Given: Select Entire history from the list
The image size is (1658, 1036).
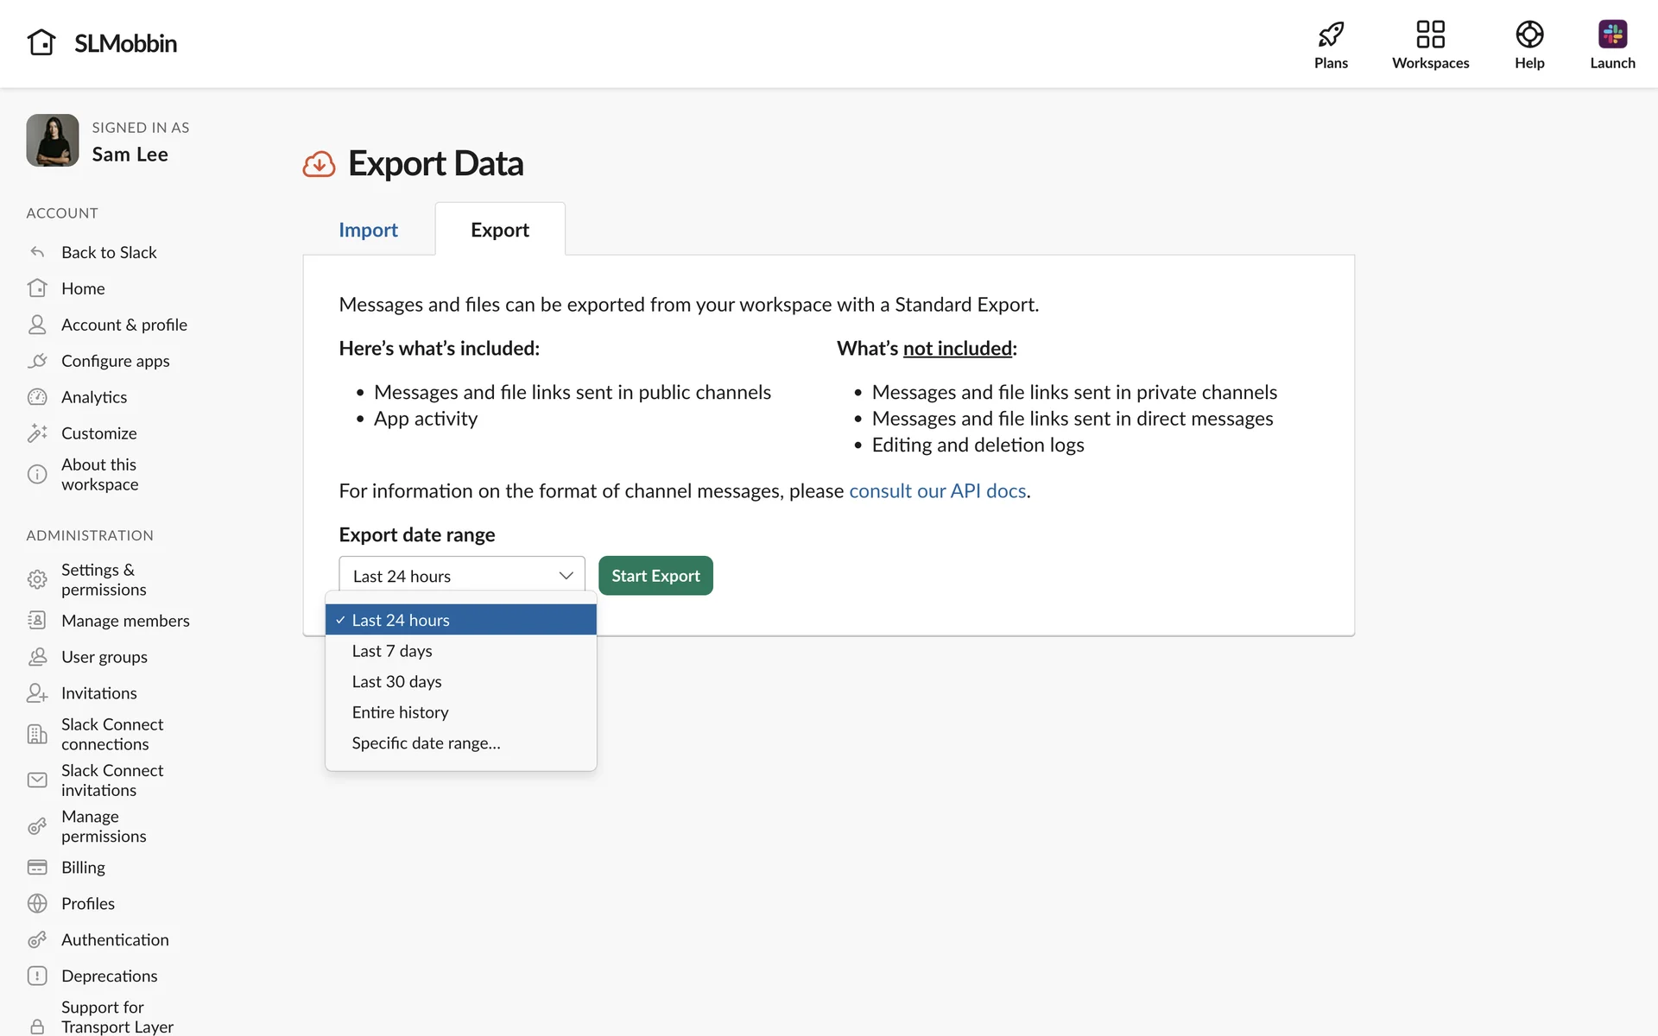Looking at the screenshot, I should pyautogui.click(x=400, y=712).
